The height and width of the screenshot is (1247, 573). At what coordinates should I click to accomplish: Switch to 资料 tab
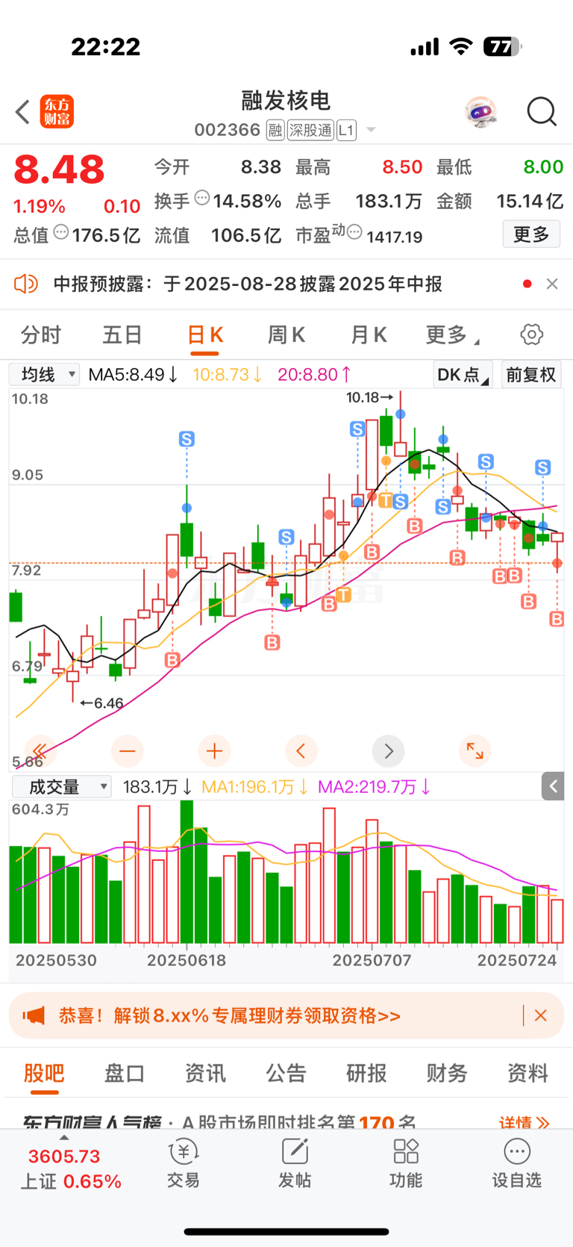[x=527, y=1073]
